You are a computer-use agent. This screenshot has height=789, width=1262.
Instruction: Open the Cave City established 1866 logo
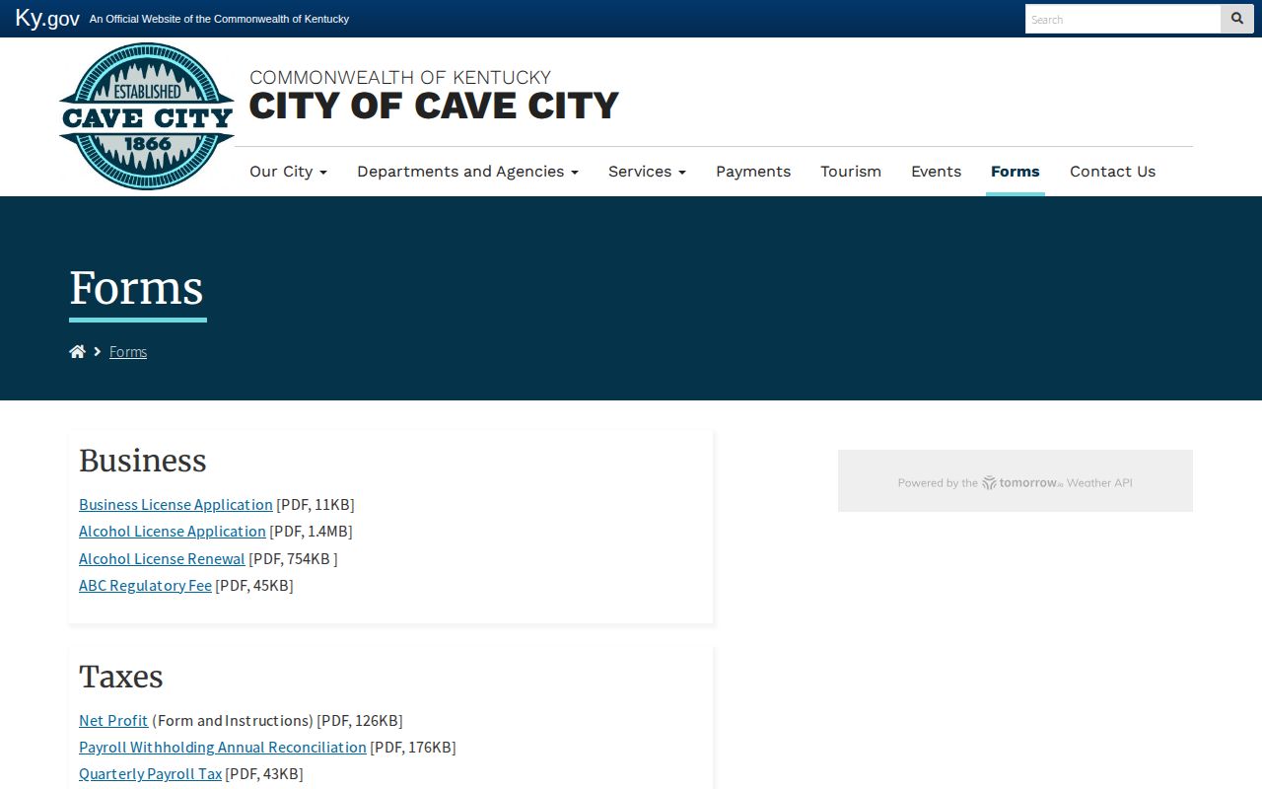click(x=147, y=116)
